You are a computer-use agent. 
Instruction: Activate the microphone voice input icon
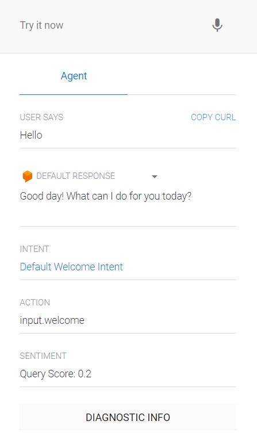(217, 25)
